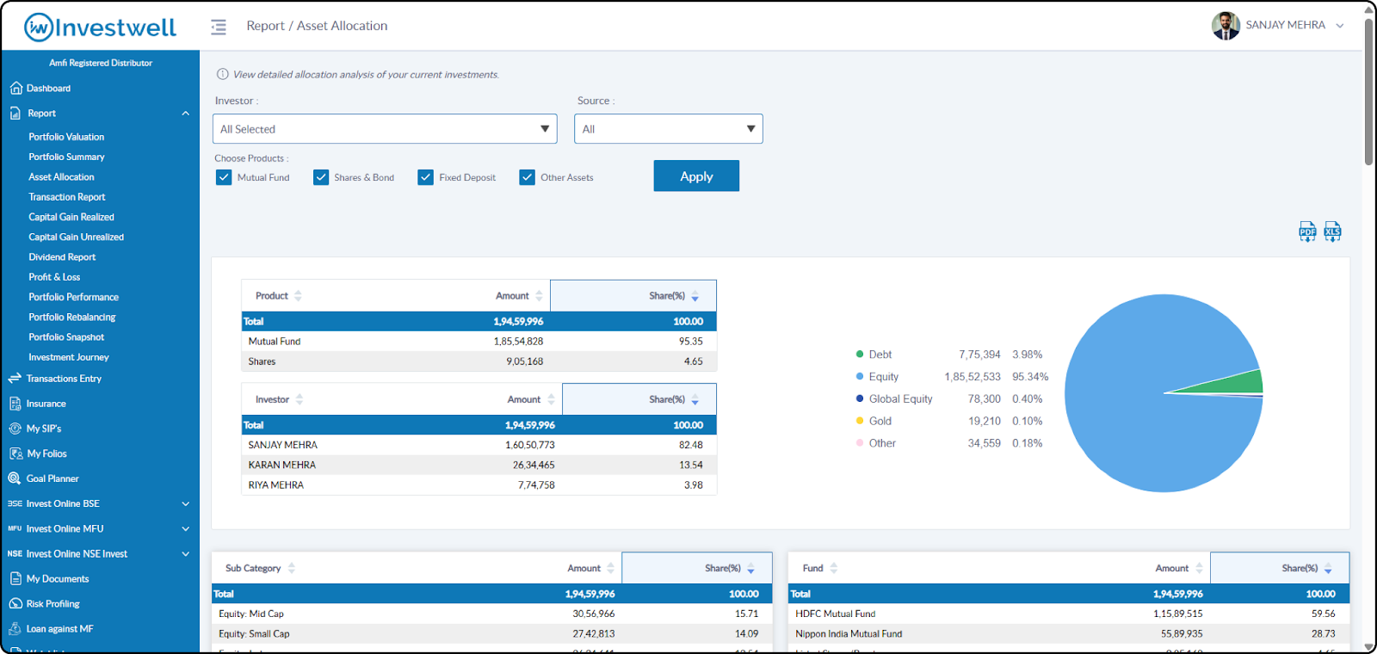Uncheck the Shares & Bond checkbox
The width and height of the screenshot is (1377, 654).
pyautogui.click(x=321, y=177)
